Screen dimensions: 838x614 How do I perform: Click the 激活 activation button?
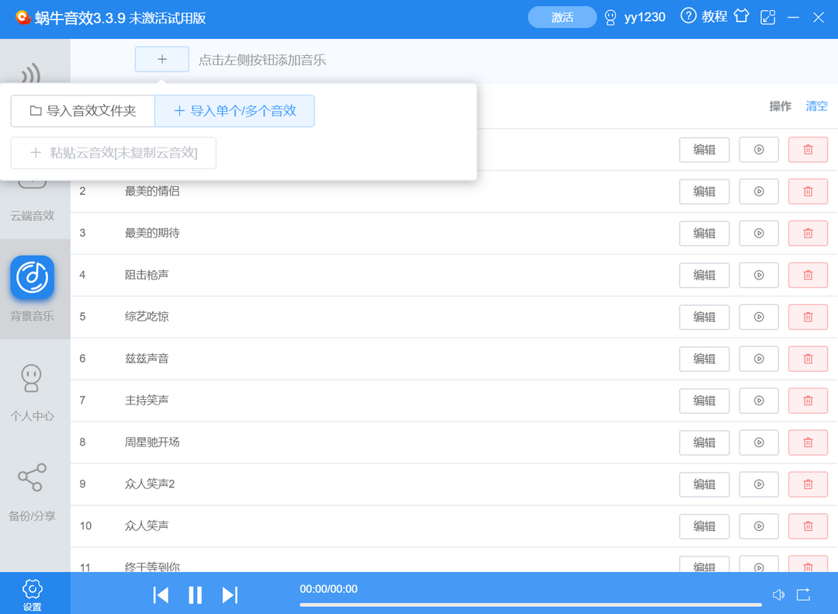pos(562,16)
